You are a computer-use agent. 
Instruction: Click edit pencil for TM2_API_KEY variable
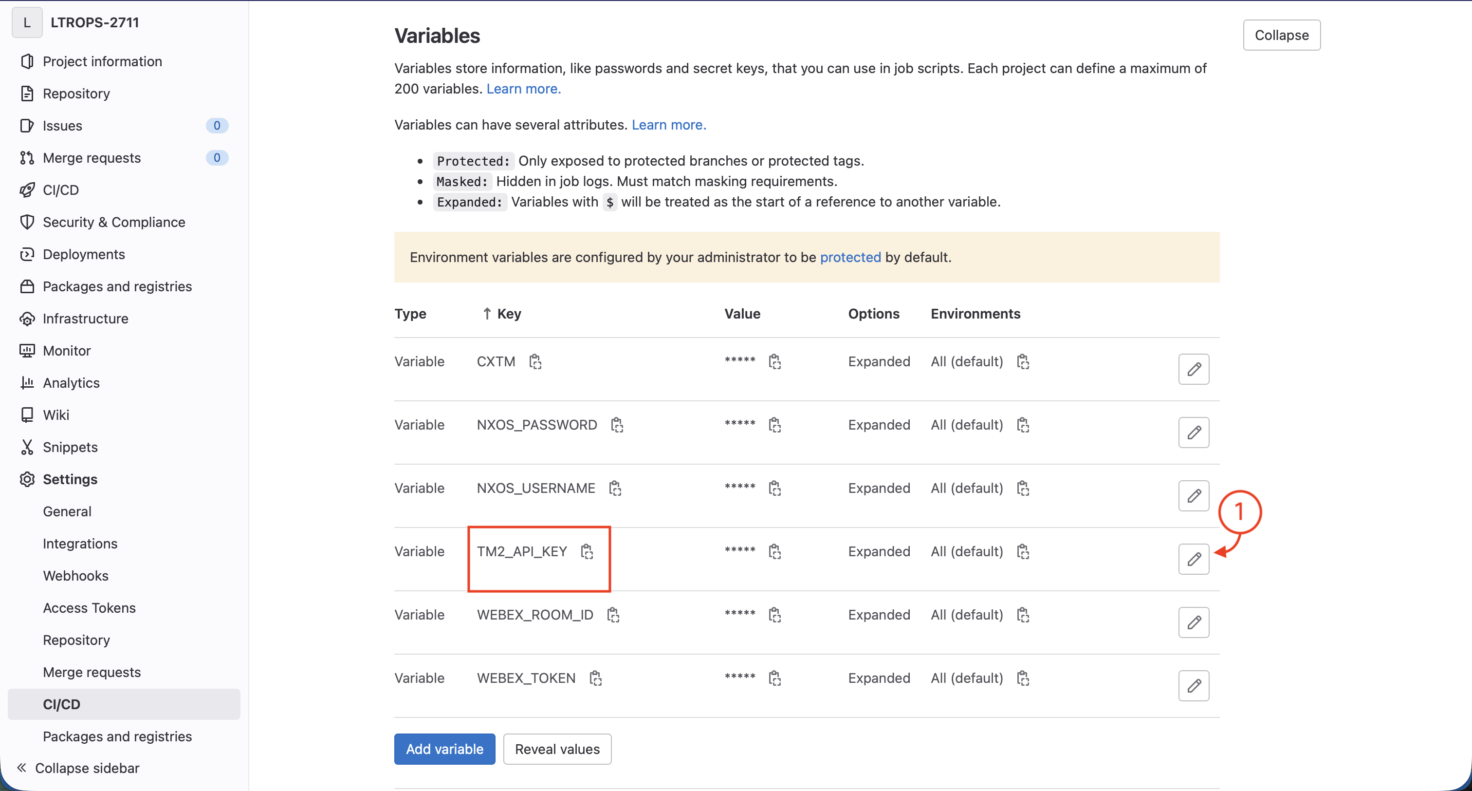coord(1193,559)
